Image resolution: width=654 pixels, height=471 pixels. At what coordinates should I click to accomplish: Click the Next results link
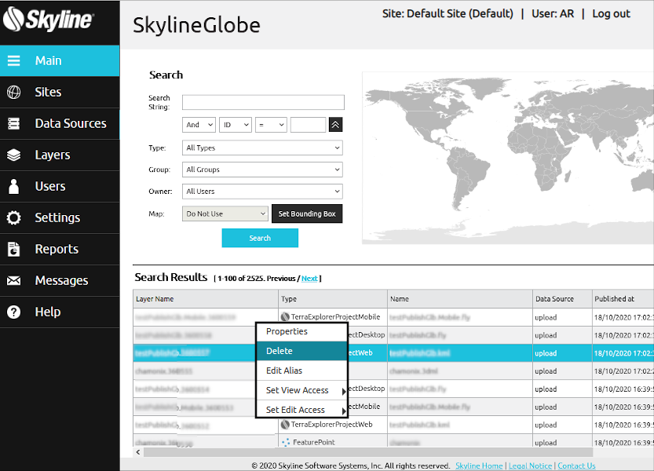click(x=309, y=278)
